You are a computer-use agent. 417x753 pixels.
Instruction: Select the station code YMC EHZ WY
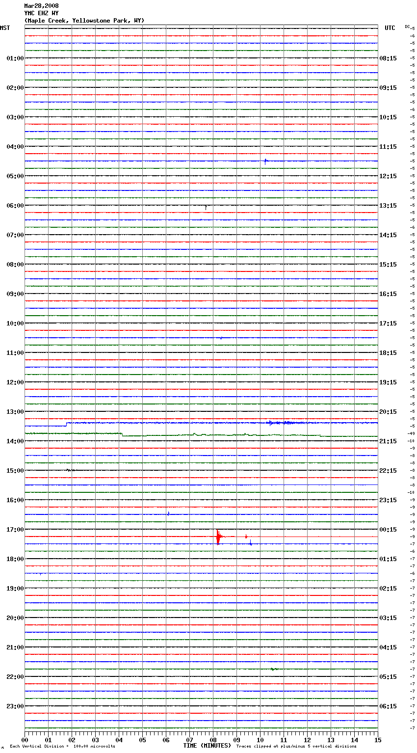41,13
